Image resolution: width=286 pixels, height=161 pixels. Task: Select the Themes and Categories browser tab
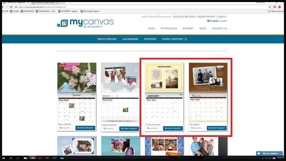pyautogui.click(x=16, y=2)
